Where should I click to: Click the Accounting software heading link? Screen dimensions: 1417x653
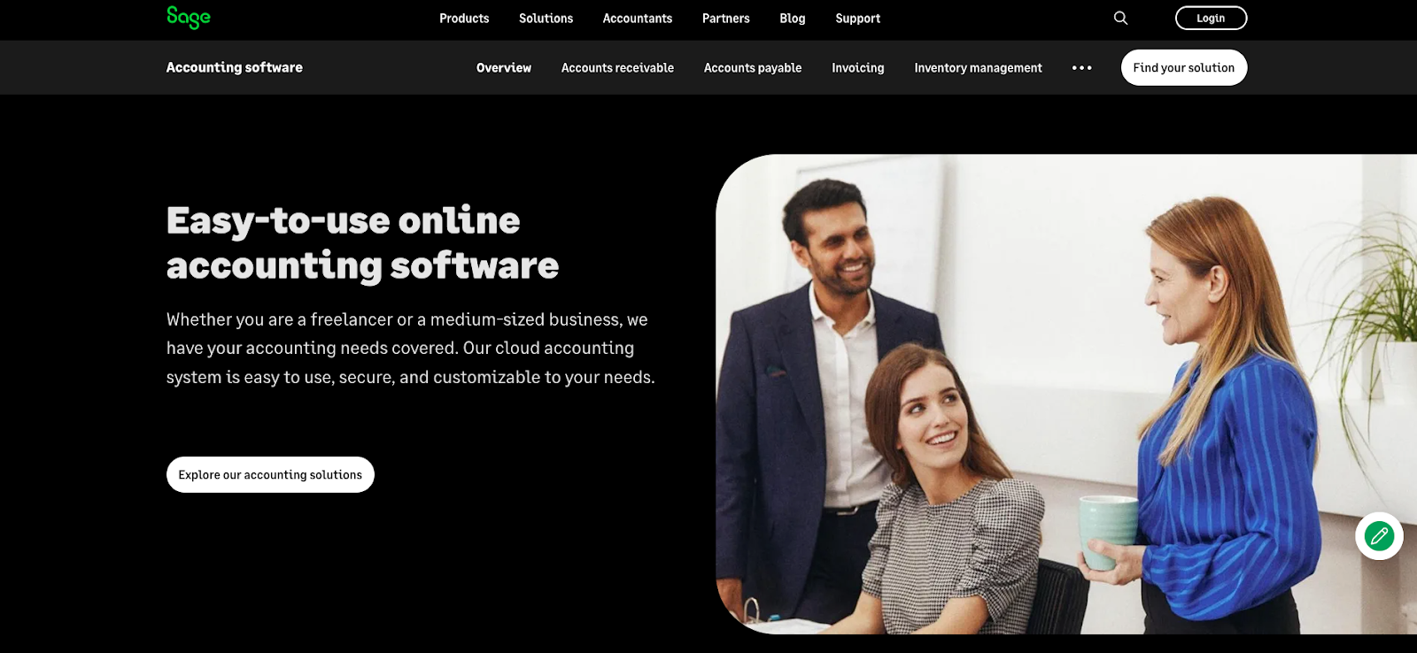coord(235,67)
